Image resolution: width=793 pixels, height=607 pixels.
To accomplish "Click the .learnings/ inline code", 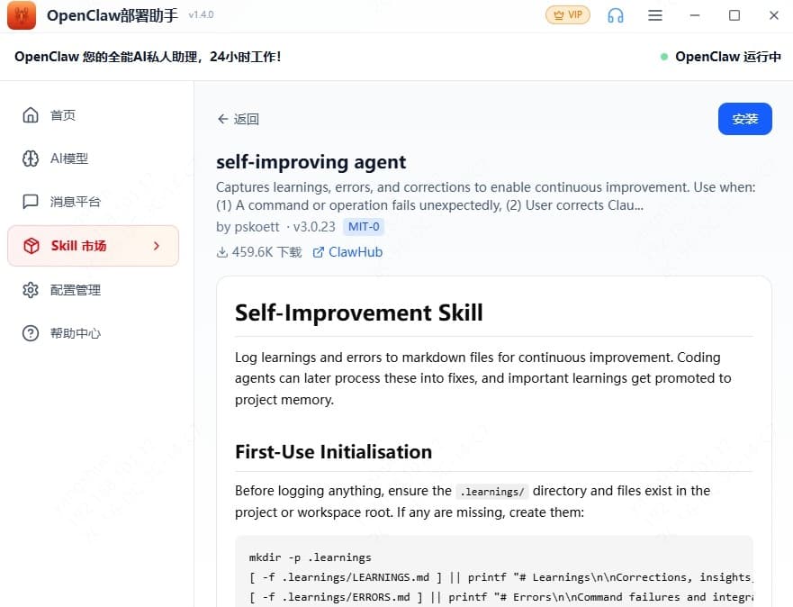I will [491, 492].
